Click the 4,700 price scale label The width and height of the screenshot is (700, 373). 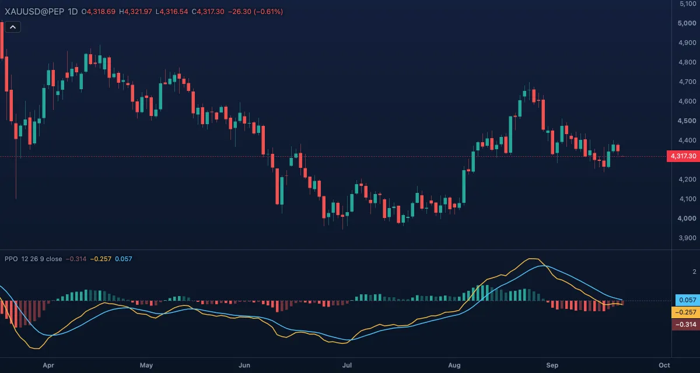(x=687, y=82)
